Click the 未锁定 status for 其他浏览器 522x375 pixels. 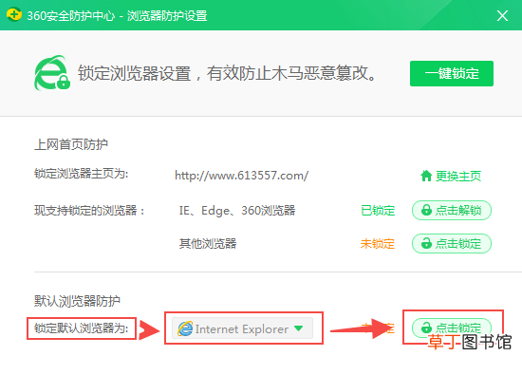(378, 244)
